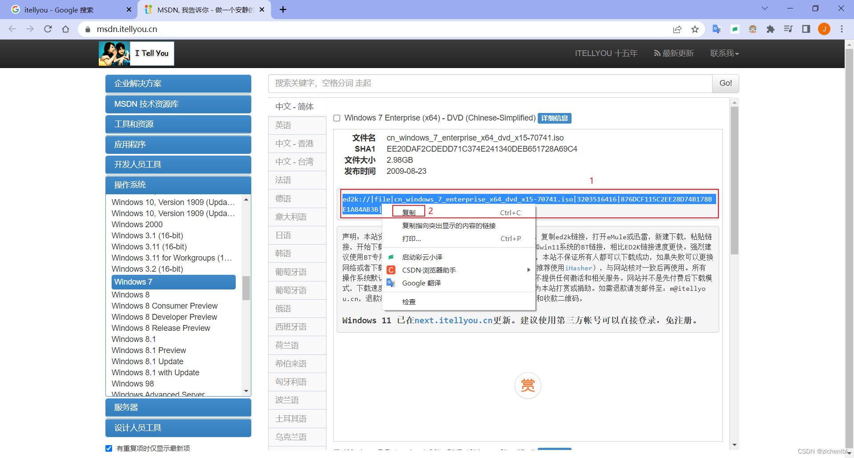Viewport: 854px width, 458px height.
Task: Expand the 设计人员工具 category
Action: click(x=178, y=428)
